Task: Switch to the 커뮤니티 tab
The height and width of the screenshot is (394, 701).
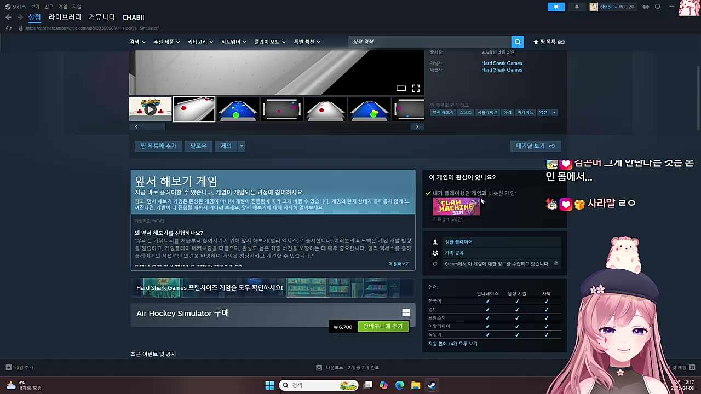Action: [102, 17]
